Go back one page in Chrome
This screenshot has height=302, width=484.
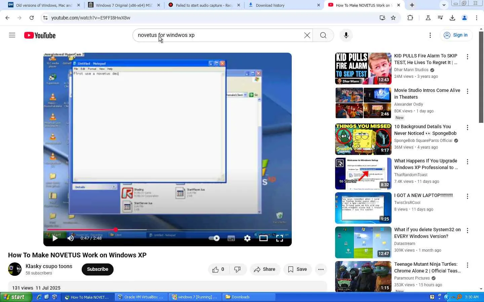click(7, 18)
